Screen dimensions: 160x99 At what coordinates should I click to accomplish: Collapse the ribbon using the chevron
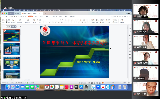click(130, 16)
